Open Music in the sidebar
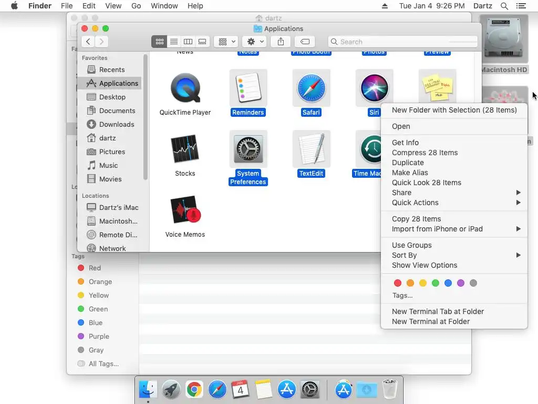The width and height of the screenshot is (538, 404). [x=110, y=165]
